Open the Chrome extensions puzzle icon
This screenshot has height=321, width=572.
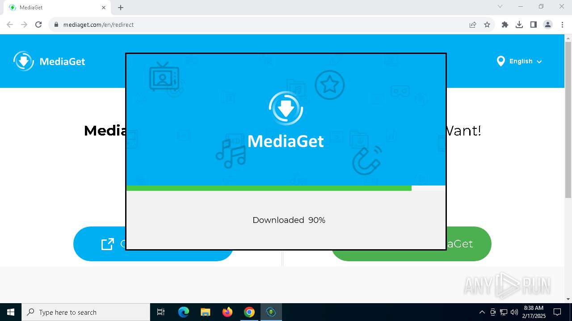tap(505, 25)
